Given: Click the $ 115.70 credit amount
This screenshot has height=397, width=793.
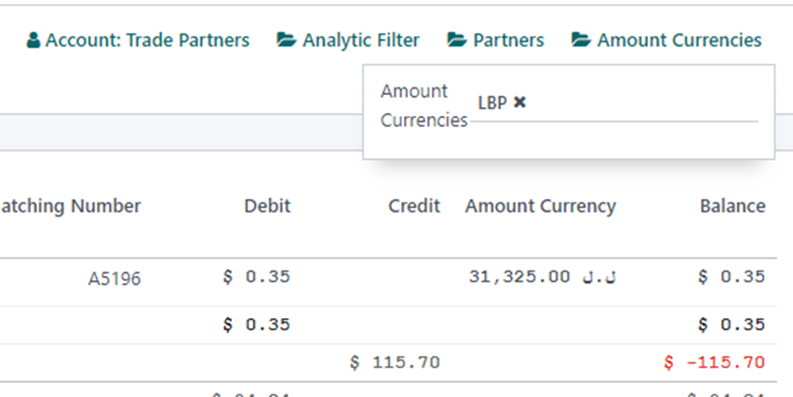Looking at the screenshot, I should (x=395, y=363).
